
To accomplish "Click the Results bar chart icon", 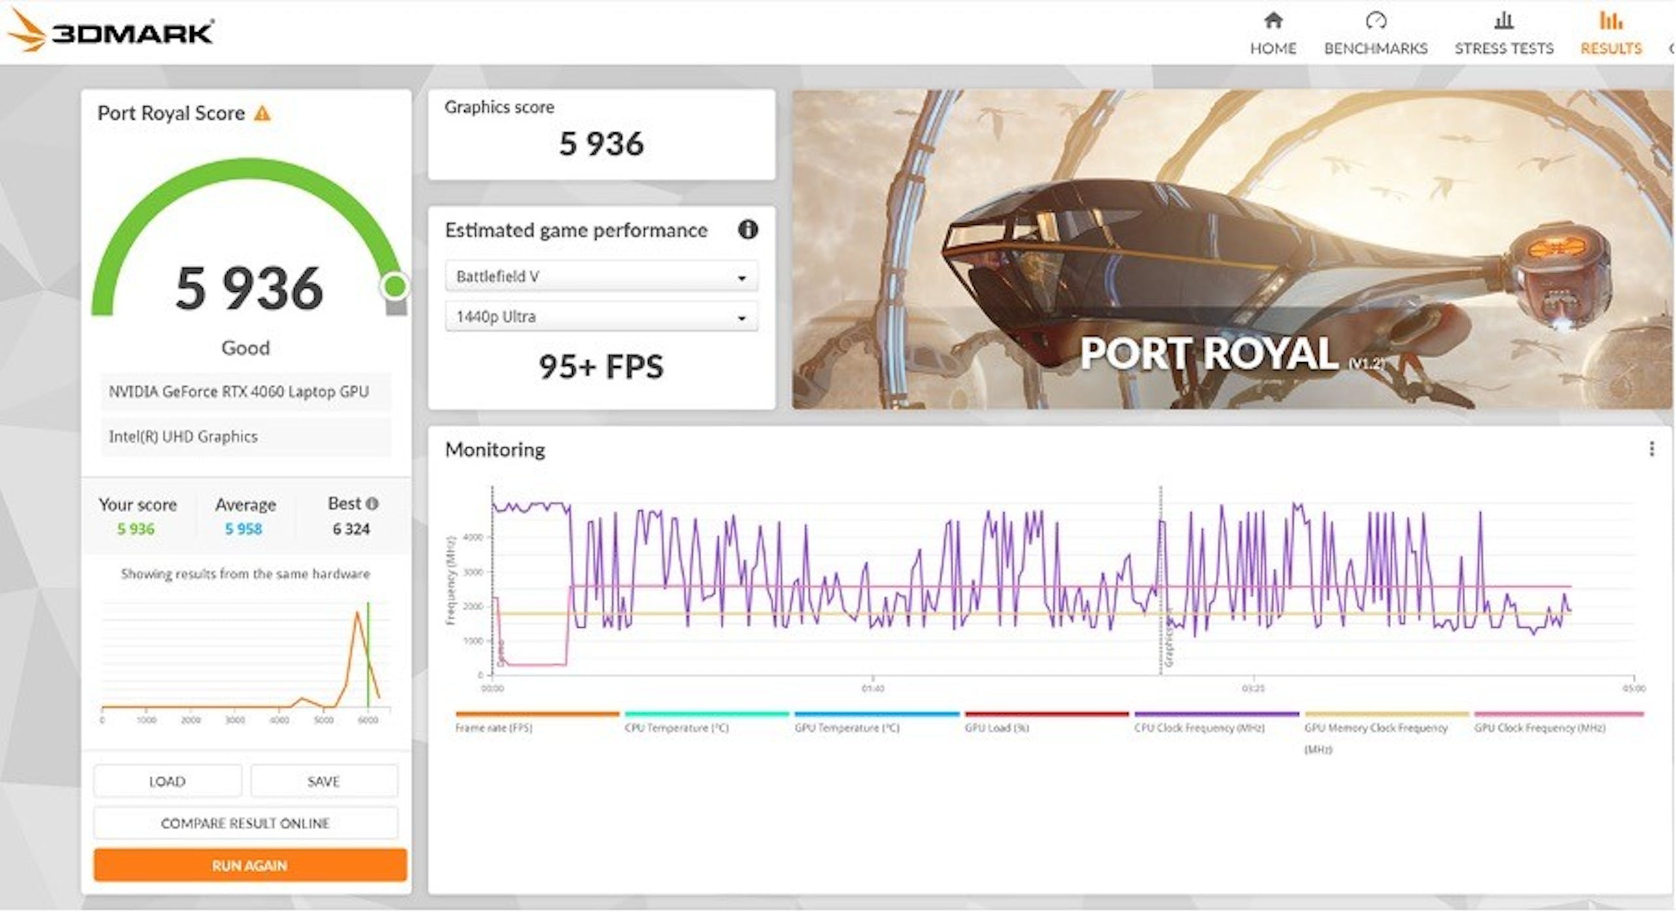I will (x=1611, y=21).
